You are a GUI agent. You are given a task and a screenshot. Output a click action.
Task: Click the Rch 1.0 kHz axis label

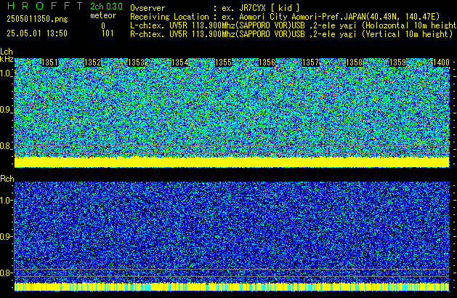click(6, 201)
